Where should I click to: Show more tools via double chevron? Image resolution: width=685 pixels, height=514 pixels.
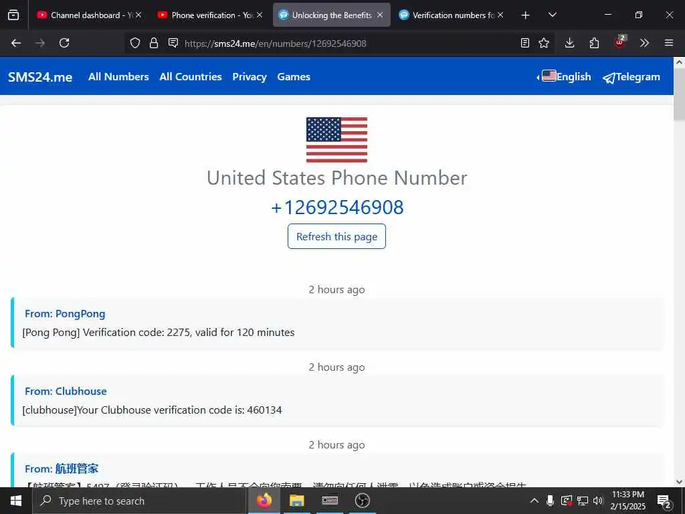(644, 43)
